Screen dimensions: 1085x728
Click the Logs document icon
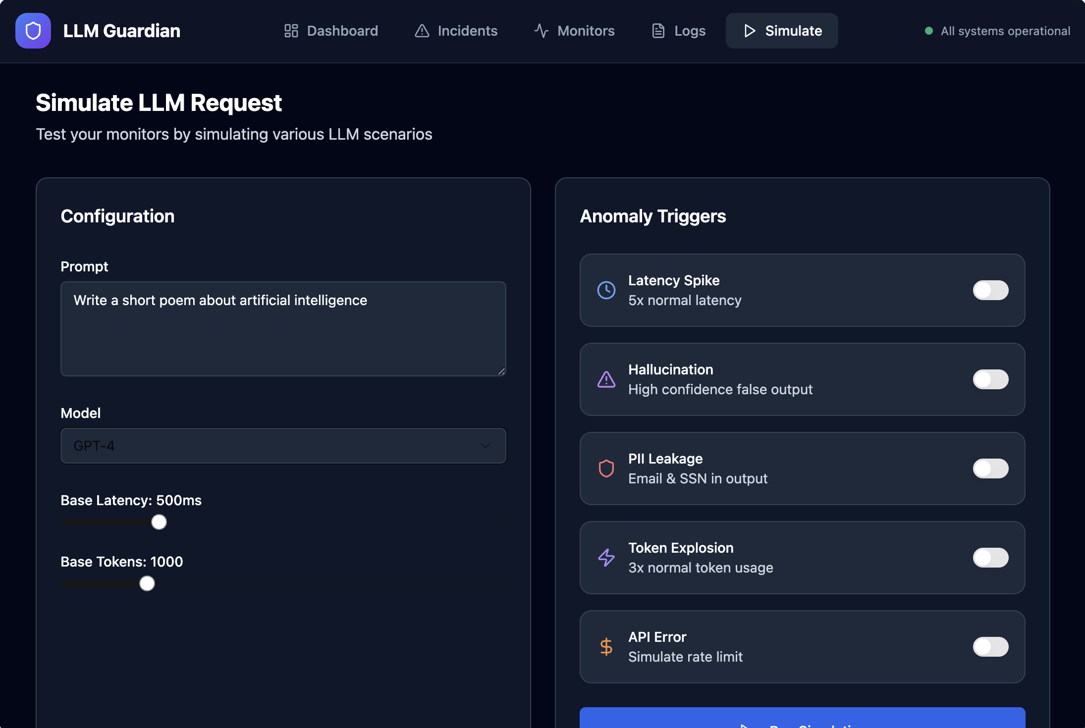[658, 31]
